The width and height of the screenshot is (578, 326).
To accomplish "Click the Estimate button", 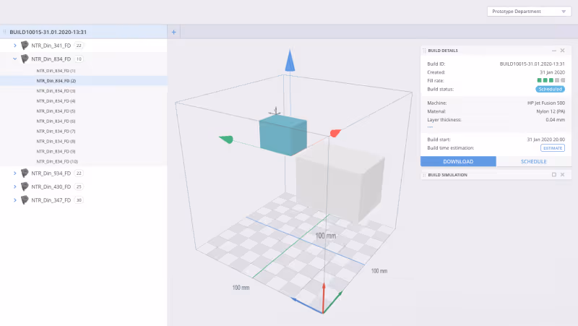I will pyautogui.click(x=553, y=148).
